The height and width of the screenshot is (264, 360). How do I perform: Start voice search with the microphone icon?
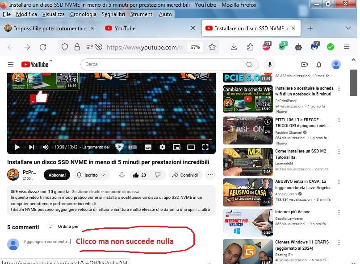click(x=270, y=65)
